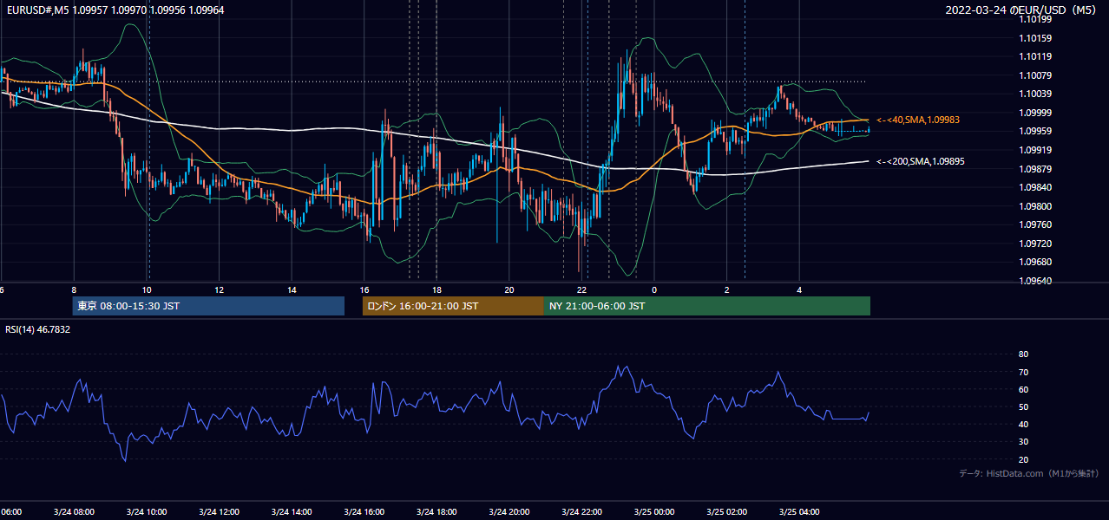Click the hour 2 label under price chart

726,289
